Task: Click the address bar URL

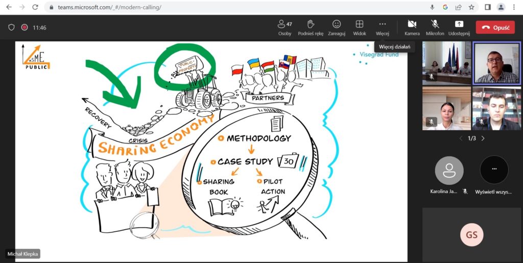Action: pyautogui.click(x=110, y=7)
